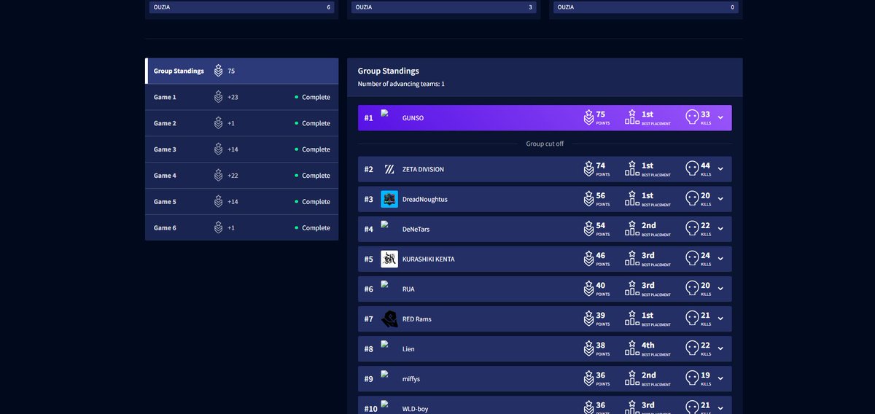875x414 pixels.
Task: Click the OUZIA row with score 3
Action: [443, 7]
